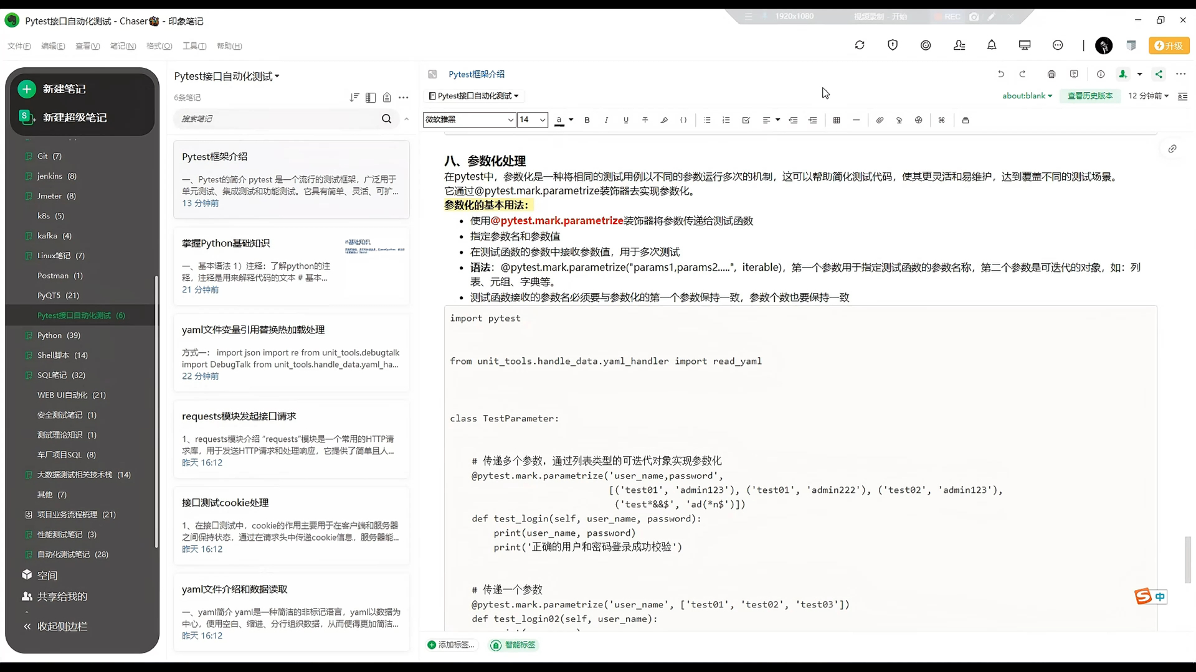Open the notebook selector Pytest接口自动化测试 in editor

click(x=474, y=96)
